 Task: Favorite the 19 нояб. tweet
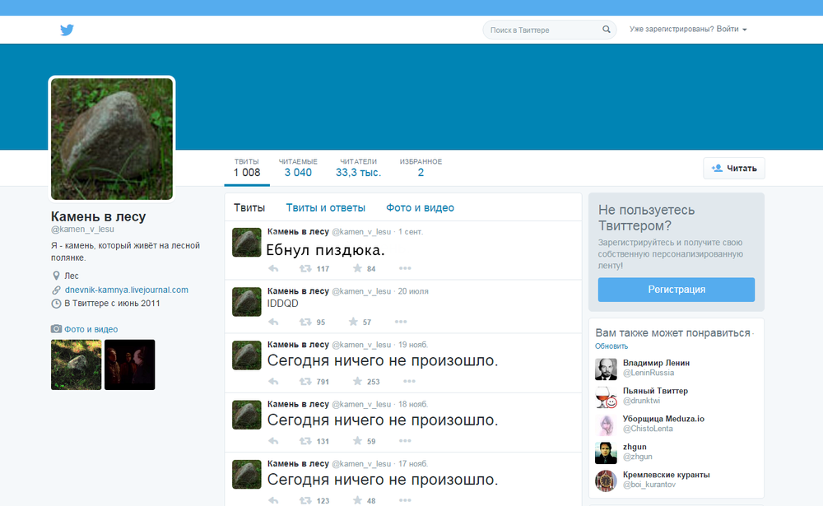pos(357,382)
